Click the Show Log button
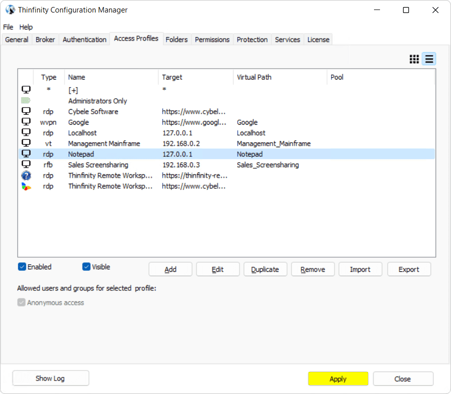451x394 pixels. pos(50,378)
